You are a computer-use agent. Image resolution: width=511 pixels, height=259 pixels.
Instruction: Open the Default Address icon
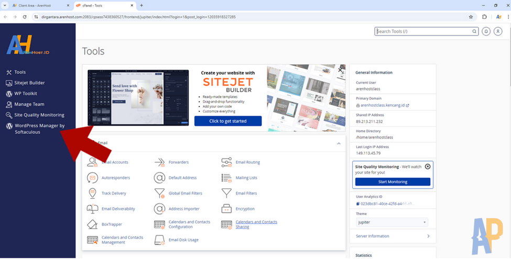[x=159, y=178]
